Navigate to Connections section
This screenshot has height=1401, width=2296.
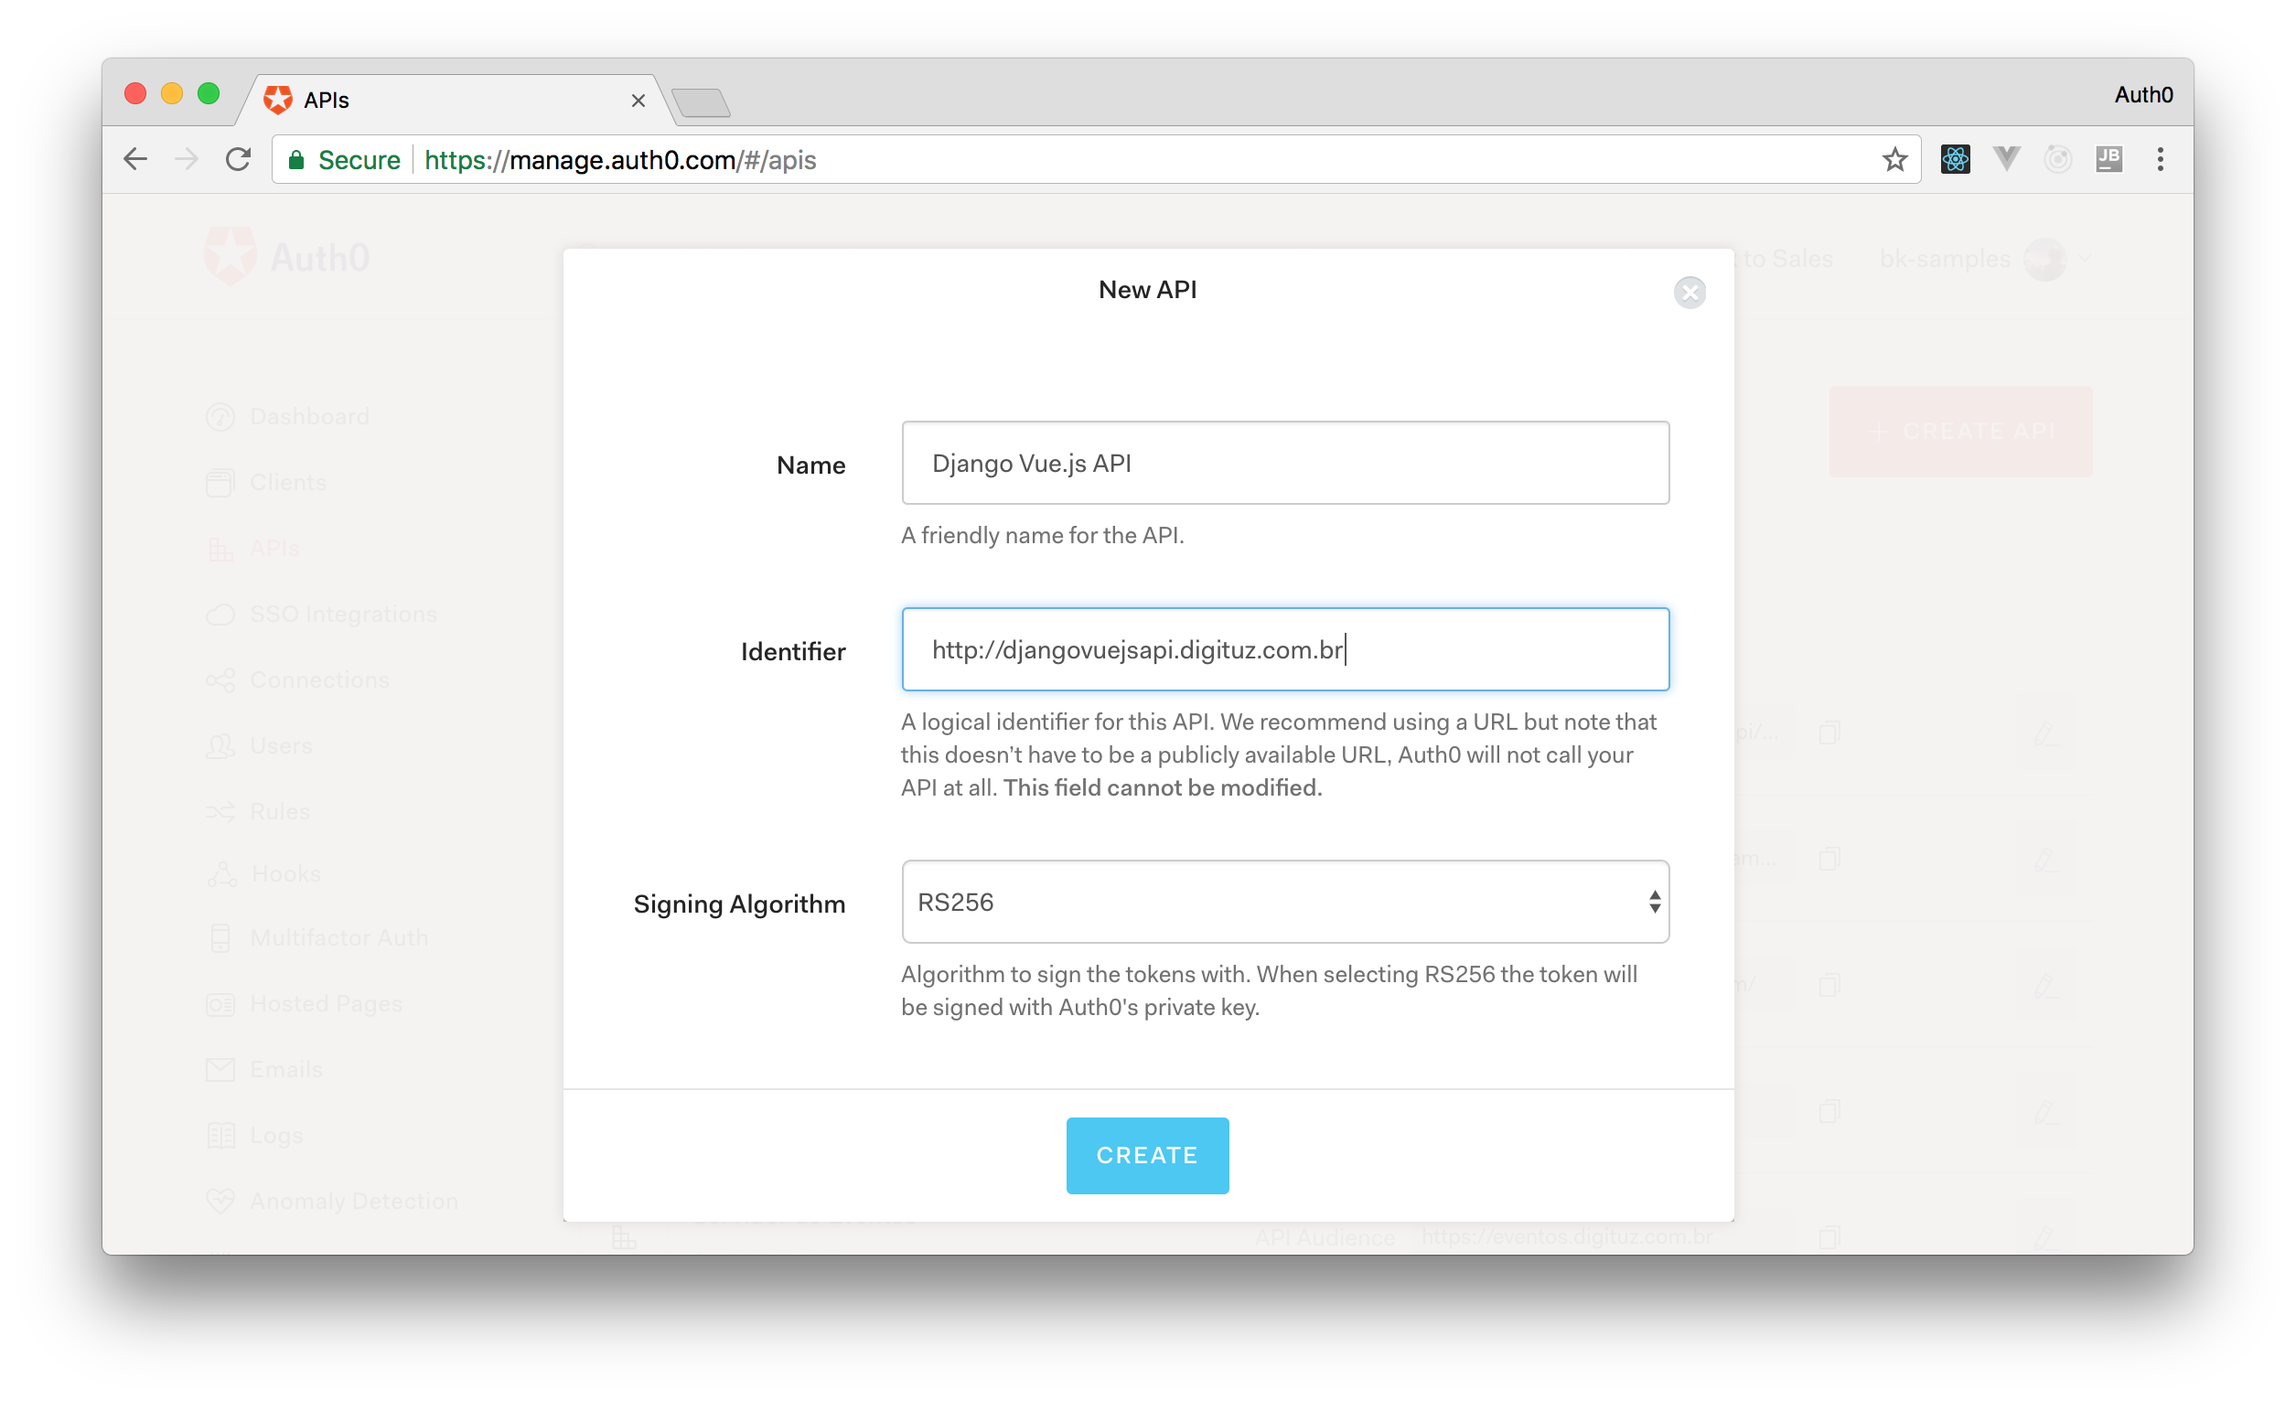tap(310, 677)
